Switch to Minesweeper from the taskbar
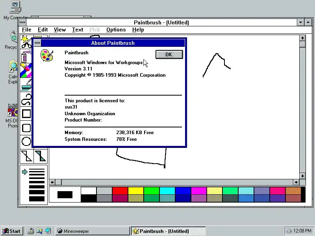 pyautogui.click(x=93, y=231)
